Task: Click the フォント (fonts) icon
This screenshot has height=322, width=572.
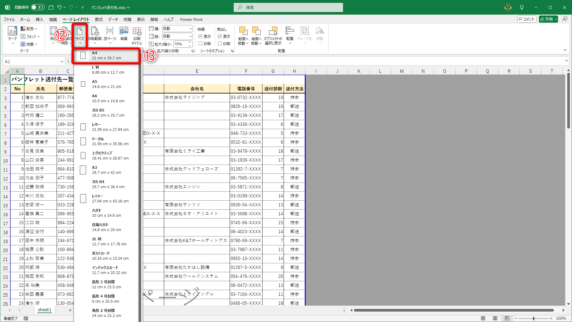Action: (x=30, y=36)
